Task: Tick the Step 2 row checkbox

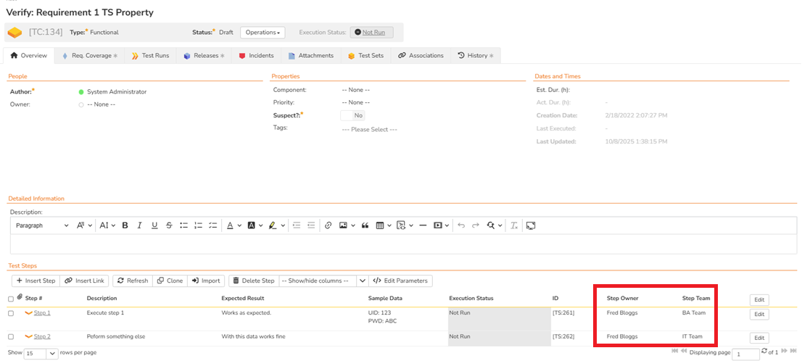Action: click(11, 336)
